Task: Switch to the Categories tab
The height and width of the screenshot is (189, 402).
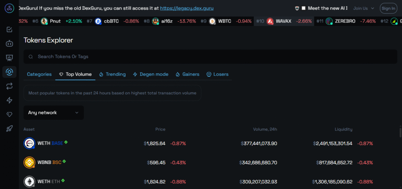Action: (39, 74)
